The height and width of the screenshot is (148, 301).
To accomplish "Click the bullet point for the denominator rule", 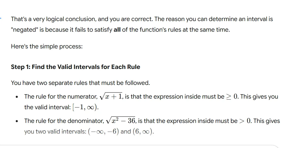I will pos(17,121).
